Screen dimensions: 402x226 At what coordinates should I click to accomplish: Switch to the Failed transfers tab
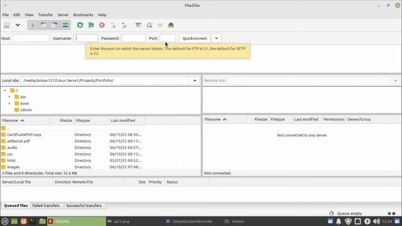coord(46,205)
